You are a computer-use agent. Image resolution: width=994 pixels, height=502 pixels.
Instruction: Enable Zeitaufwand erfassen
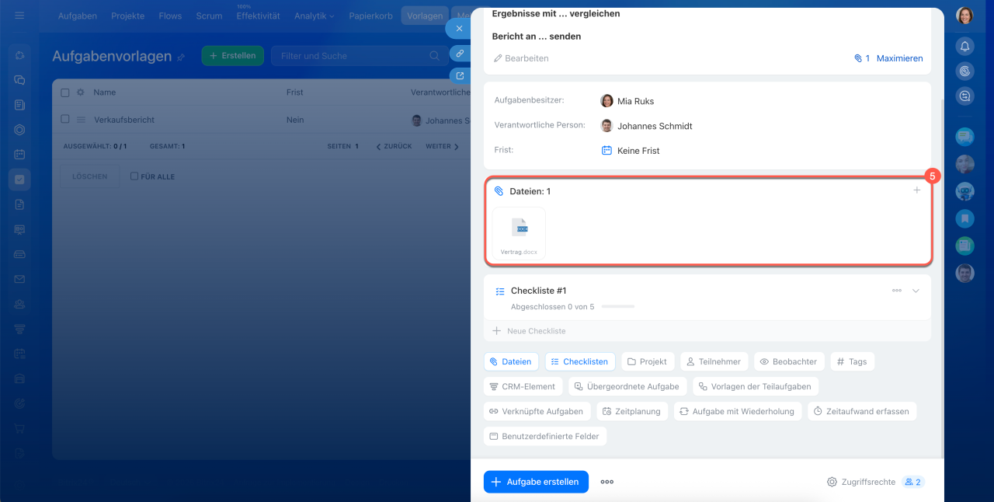862,411
